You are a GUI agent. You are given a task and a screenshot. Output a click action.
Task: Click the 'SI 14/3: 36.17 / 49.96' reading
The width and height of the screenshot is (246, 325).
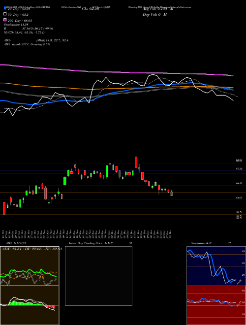(x=38, y=29)
